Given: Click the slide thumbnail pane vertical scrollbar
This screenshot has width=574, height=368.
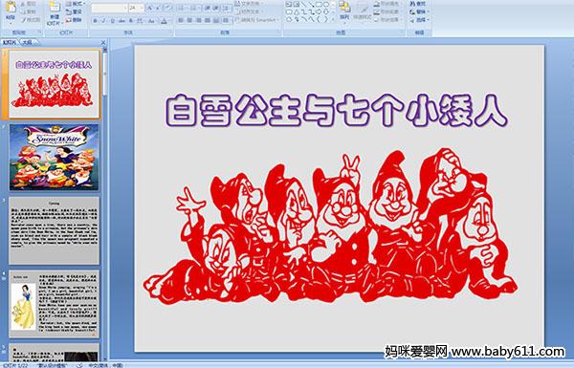Looking at the screenshot, I should click(105, 205).
